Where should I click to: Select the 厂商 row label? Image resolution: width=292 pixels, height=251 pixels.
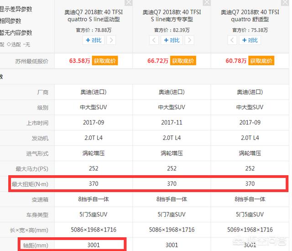click(x=43, y=92)
